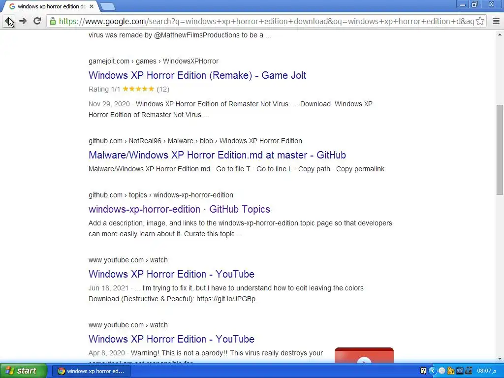This screenshot has width=504, height=378.
Task: Open a new tab with the new-tab button
Action: [x=107, y=6]
